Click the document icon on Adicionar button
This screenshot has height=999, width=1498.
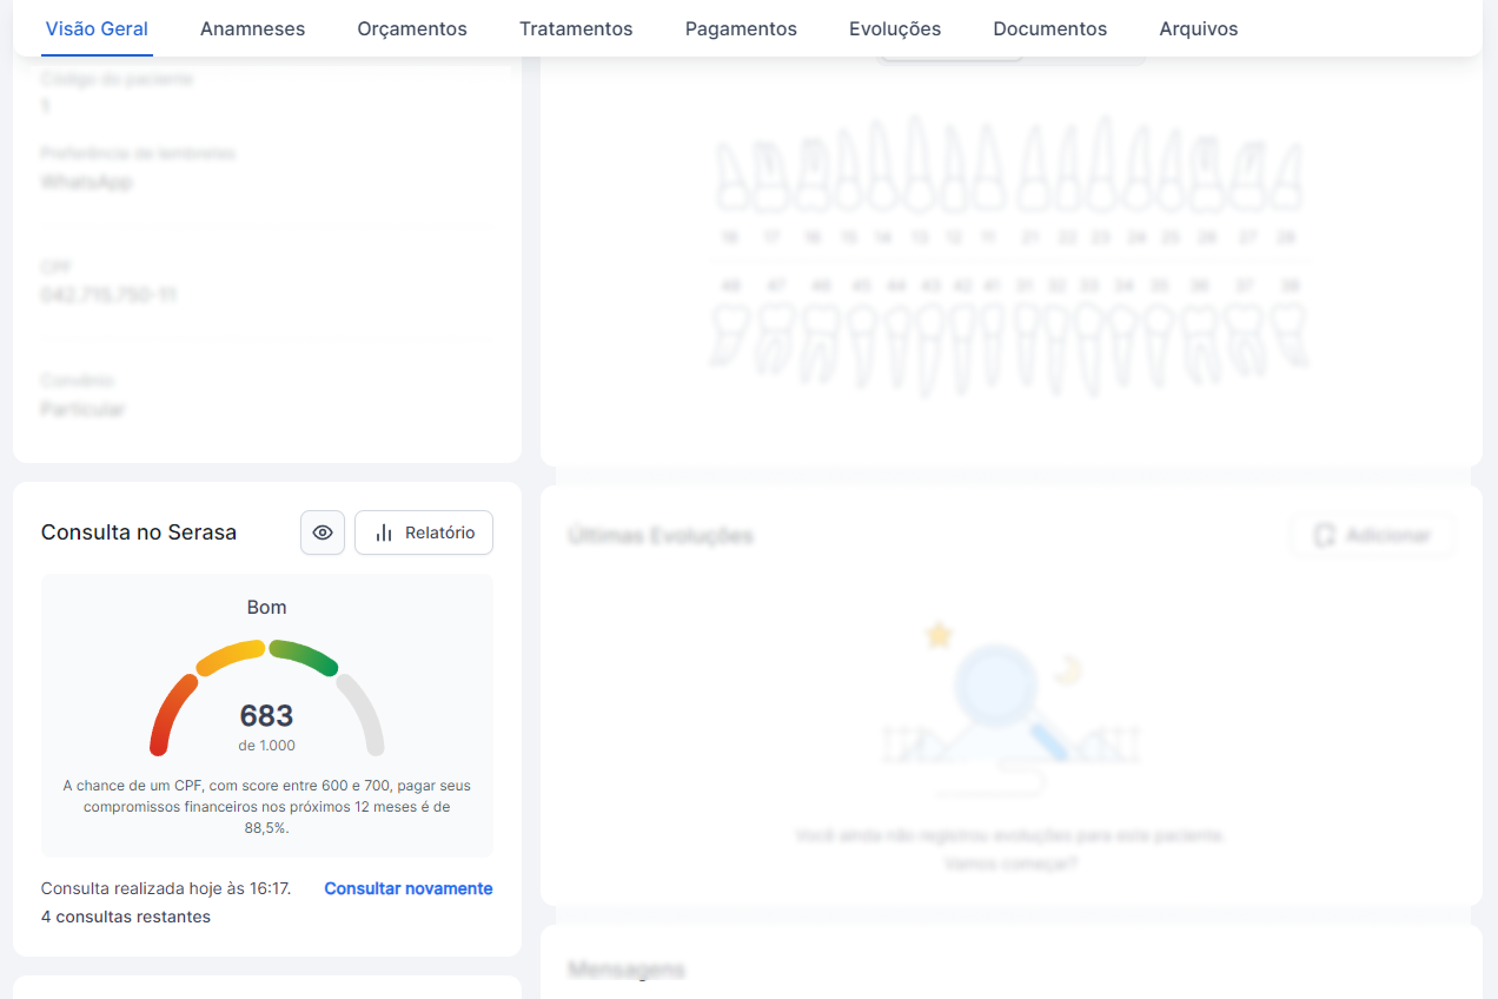[1324, 535]
